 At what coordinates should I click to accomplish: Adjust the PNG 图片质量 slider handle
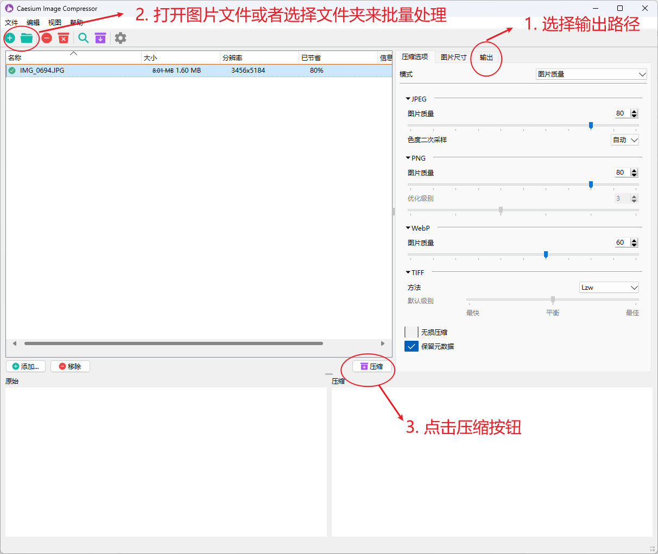click(591, 185)
